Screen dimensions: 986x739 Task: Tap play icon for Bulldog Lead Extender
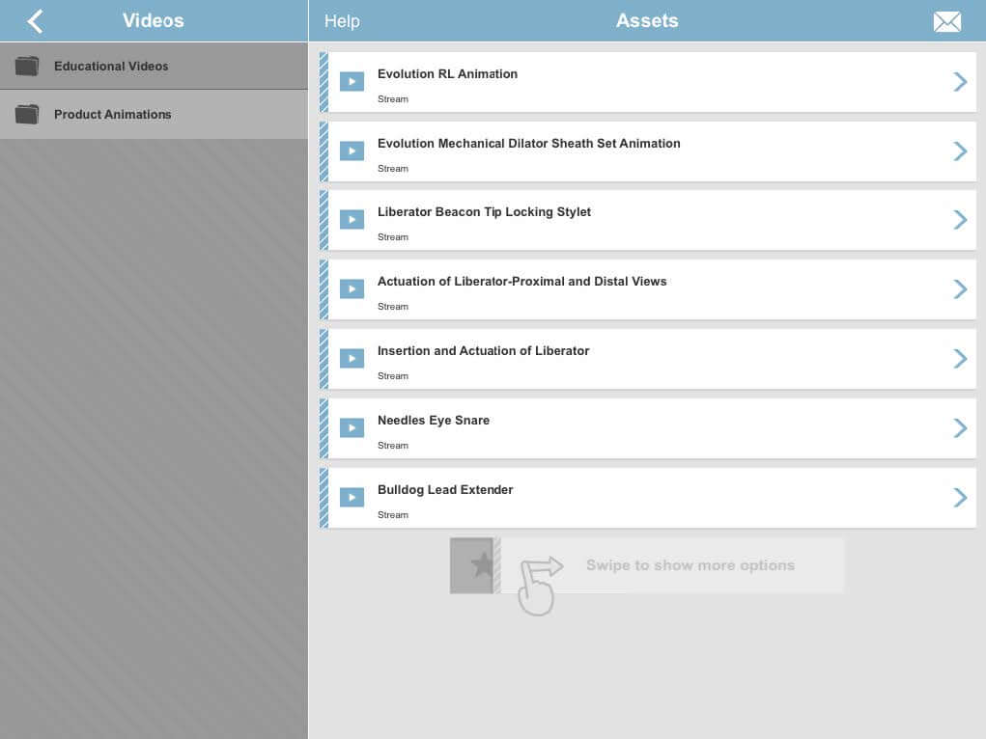coord(352,497)
